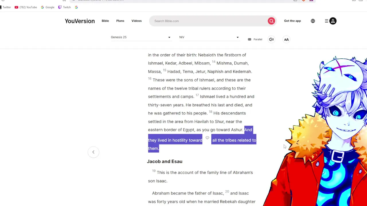Open last Google icon bookmark
The height and width of the screenshot is (206, 367).
click(x=76, y=7)
